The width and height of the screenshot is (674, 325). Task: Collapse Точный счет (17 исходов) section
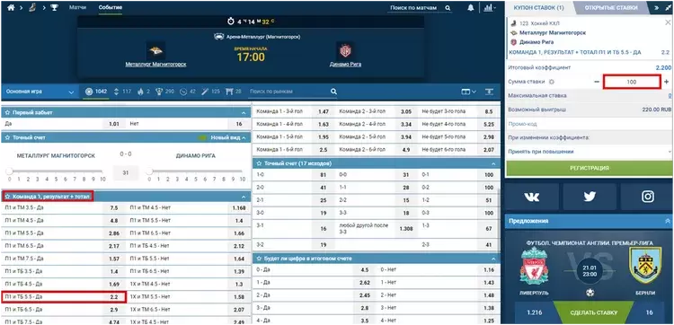click(493, 163)
